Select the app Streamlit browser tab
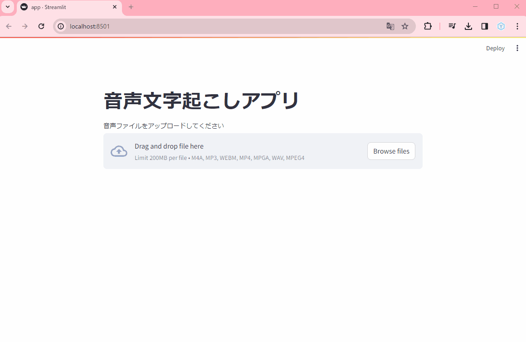526x342 pixels. [59, 7]
